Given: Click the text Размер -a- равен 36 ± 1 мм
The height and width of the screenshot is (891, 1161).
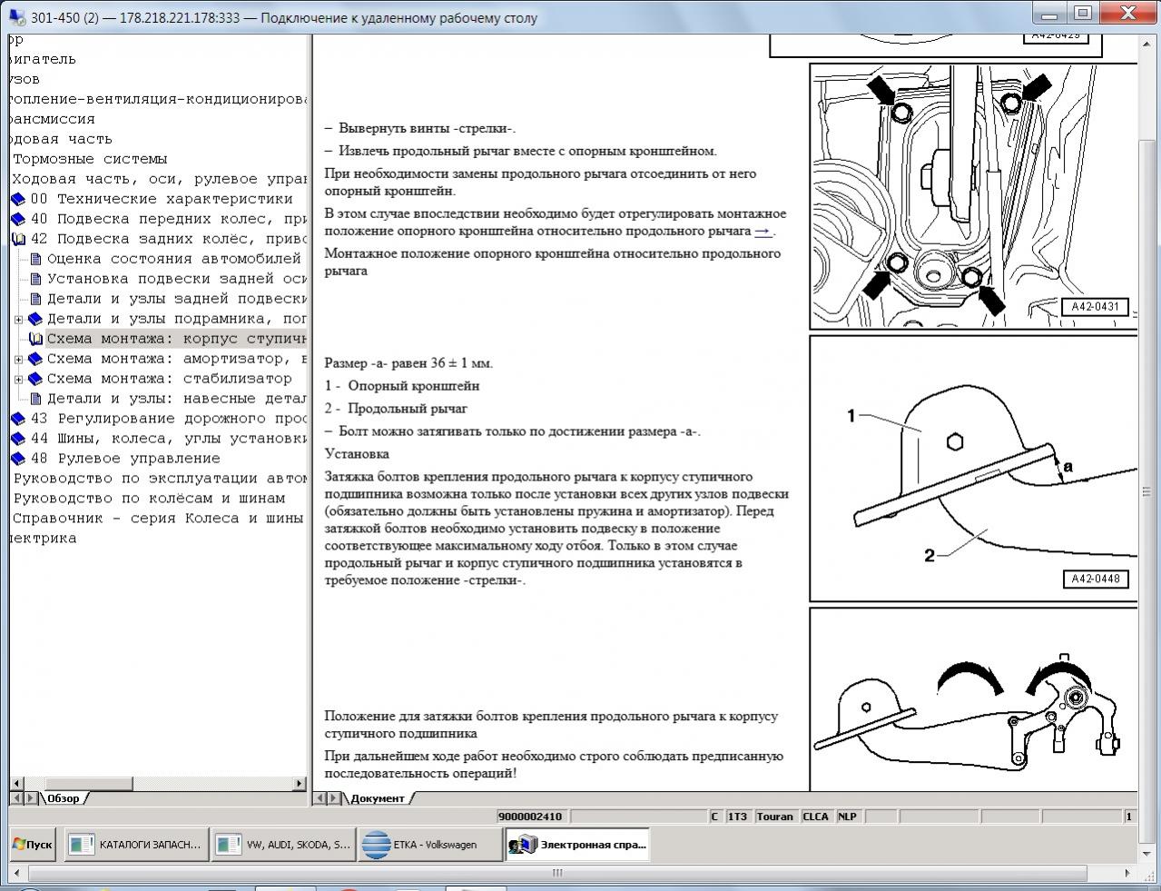Looking at the screenshot, I should click(x=409, y=363).
